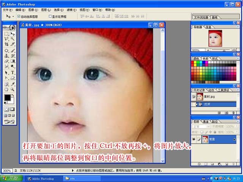
Task: Open layer fill 100% dropdown
Action: 237,132
